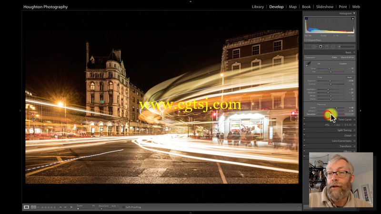Toggle the highlight clipping indicator in histogram
381x214 pixels.
click(353, 19)
